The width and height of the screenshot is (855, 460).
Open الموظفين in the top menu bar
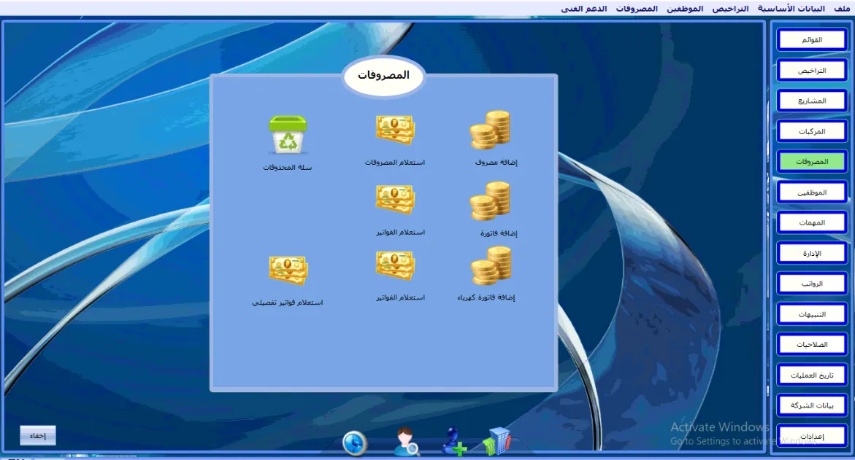[x=685, y=9]
